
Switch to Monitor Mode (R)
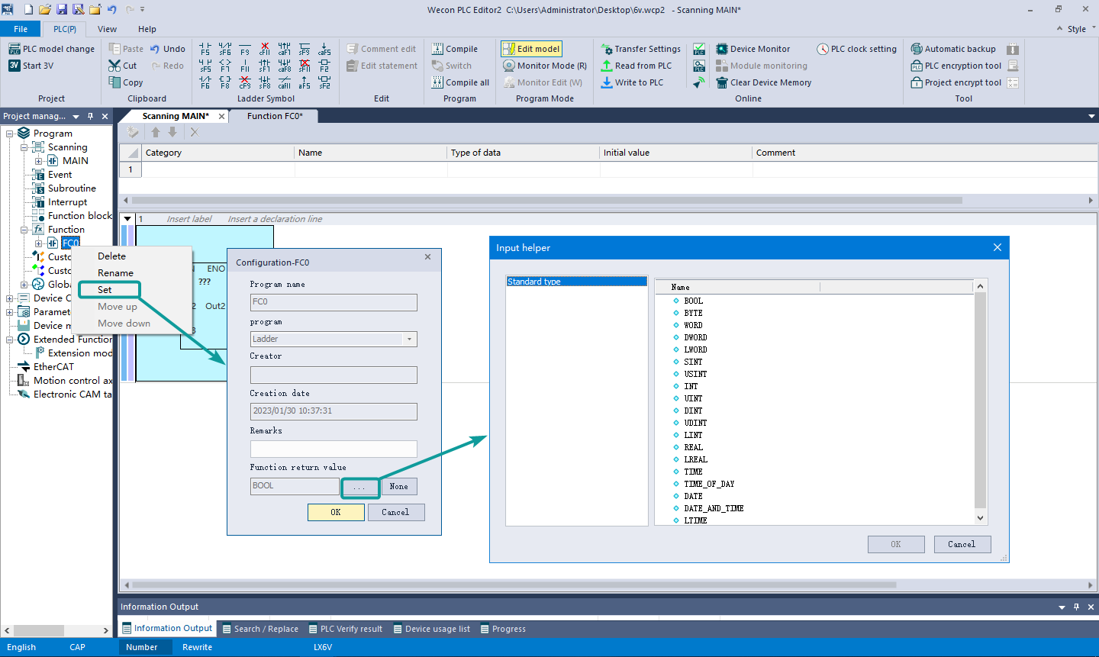pyautogui.click(x=545, y=66)
